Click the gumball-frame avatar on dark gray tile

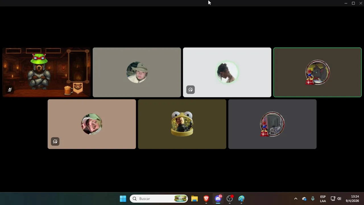tap(272, 124)
